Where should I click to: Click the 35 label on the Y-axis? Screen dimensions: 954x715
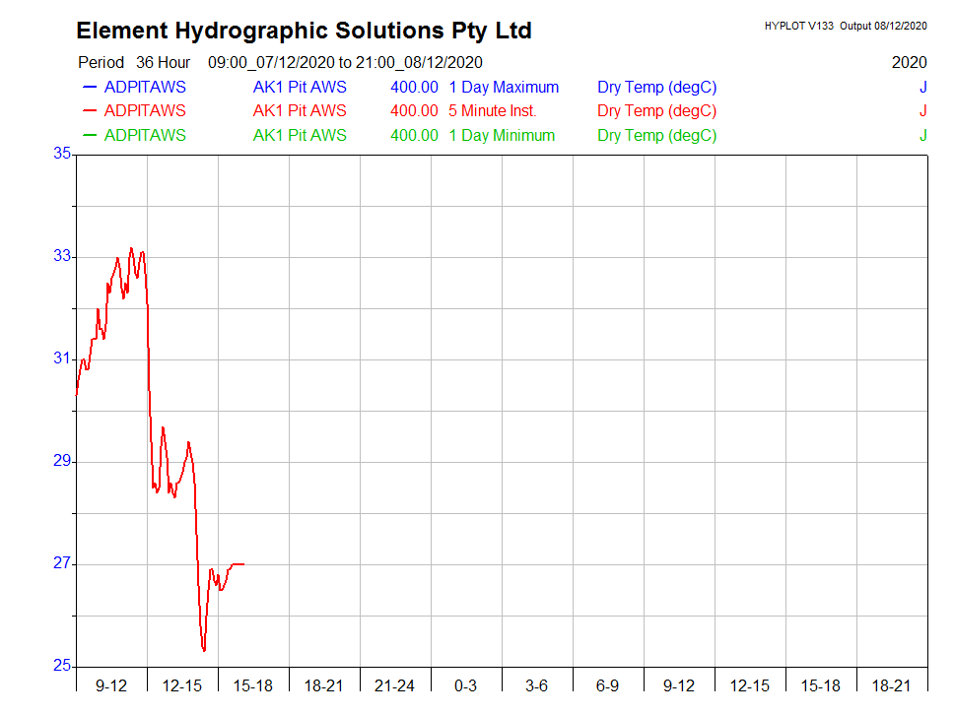[x=62, y=154]
